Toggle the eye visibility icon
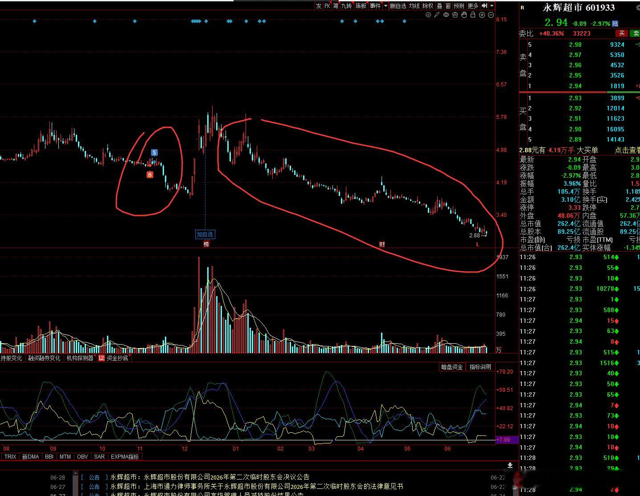Image resolution: width=640 pixels, height=496 pixels. [446, 15]
